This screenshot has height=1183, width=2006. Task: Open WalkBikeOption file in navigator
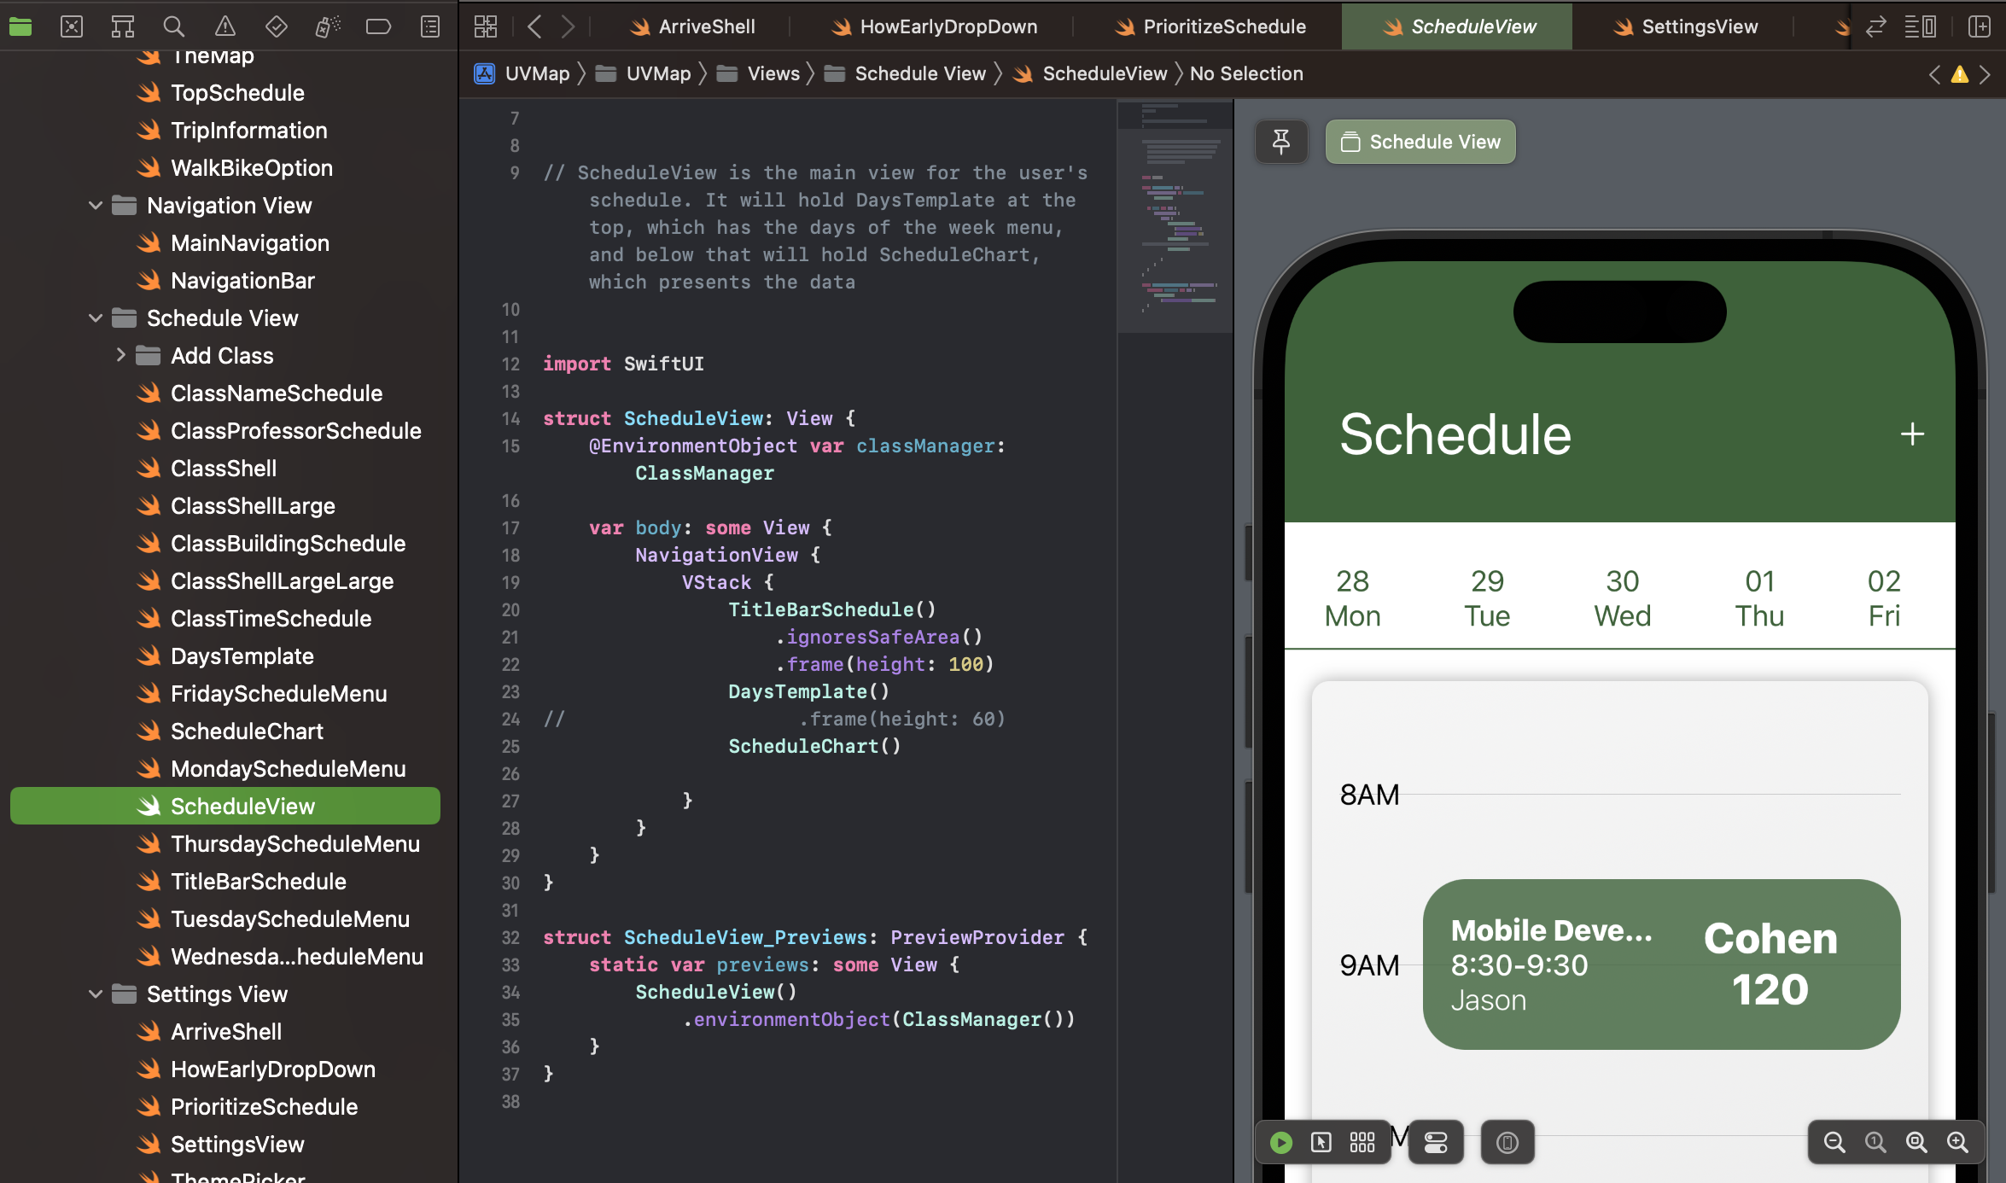click(252, 168)
